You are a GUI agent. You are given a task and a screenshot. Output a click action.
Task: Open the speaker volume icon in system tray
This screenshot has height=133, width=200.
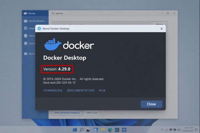click(x=179, y=130)
